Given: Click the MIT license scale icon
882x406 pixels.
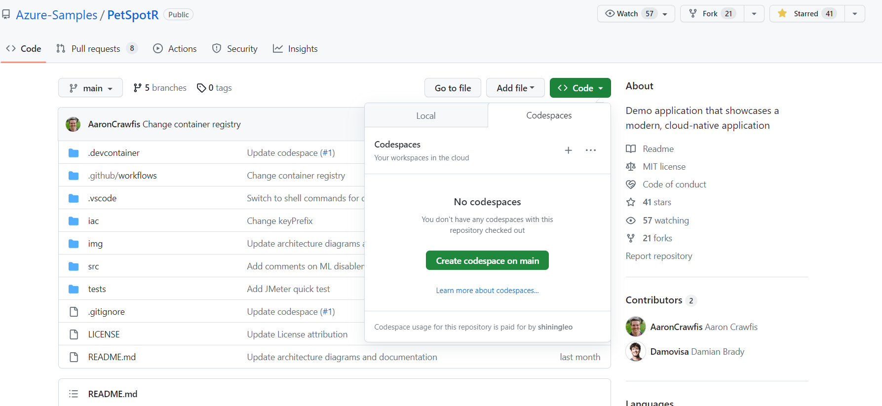Looking at the screenshot, I should pyautogui.click(x=631, y=167).
